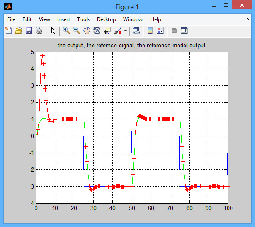Save figure using the floppy disk icon
This screenshot has width=255, height=227.
(x=29, y=31)
